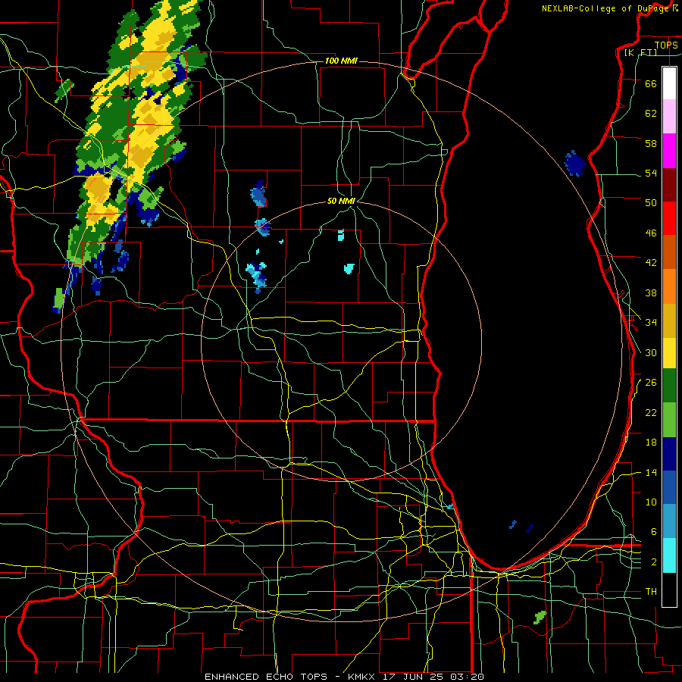Choose the light green legend band
This screenshot has height=682, width=682.
[x=669, y=420]
